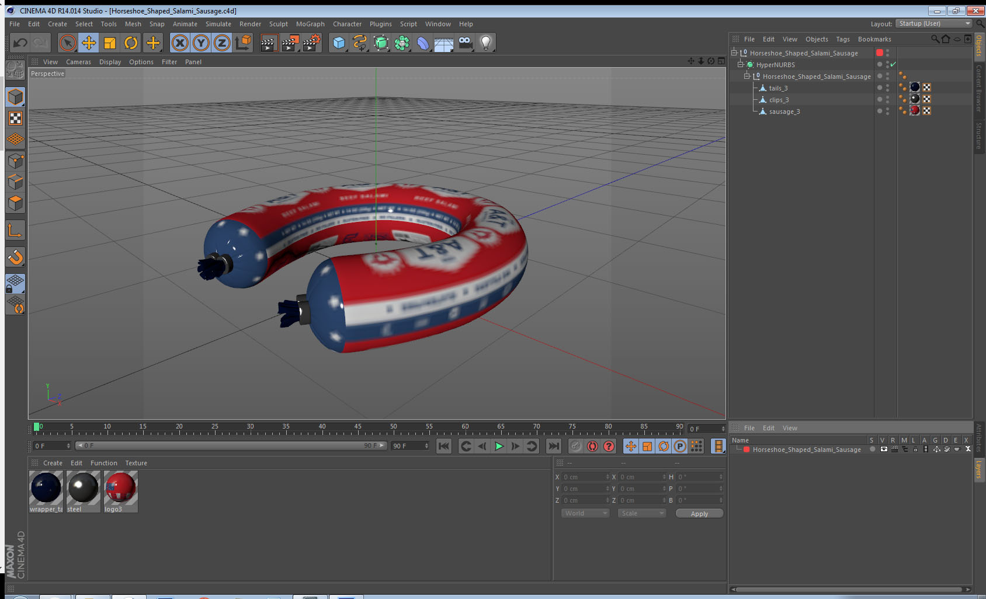Toggle record active objects keyframe button
Image resolution: width=986 pixels, height=599 pixels.
[x=576, y=446]
